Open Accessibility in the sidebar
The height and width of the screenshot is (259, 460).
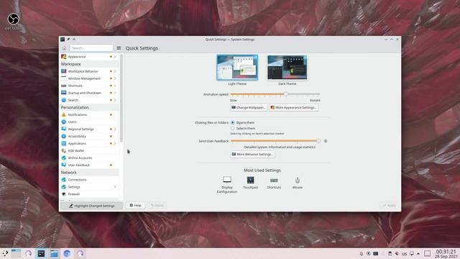(x=89, y=136)
